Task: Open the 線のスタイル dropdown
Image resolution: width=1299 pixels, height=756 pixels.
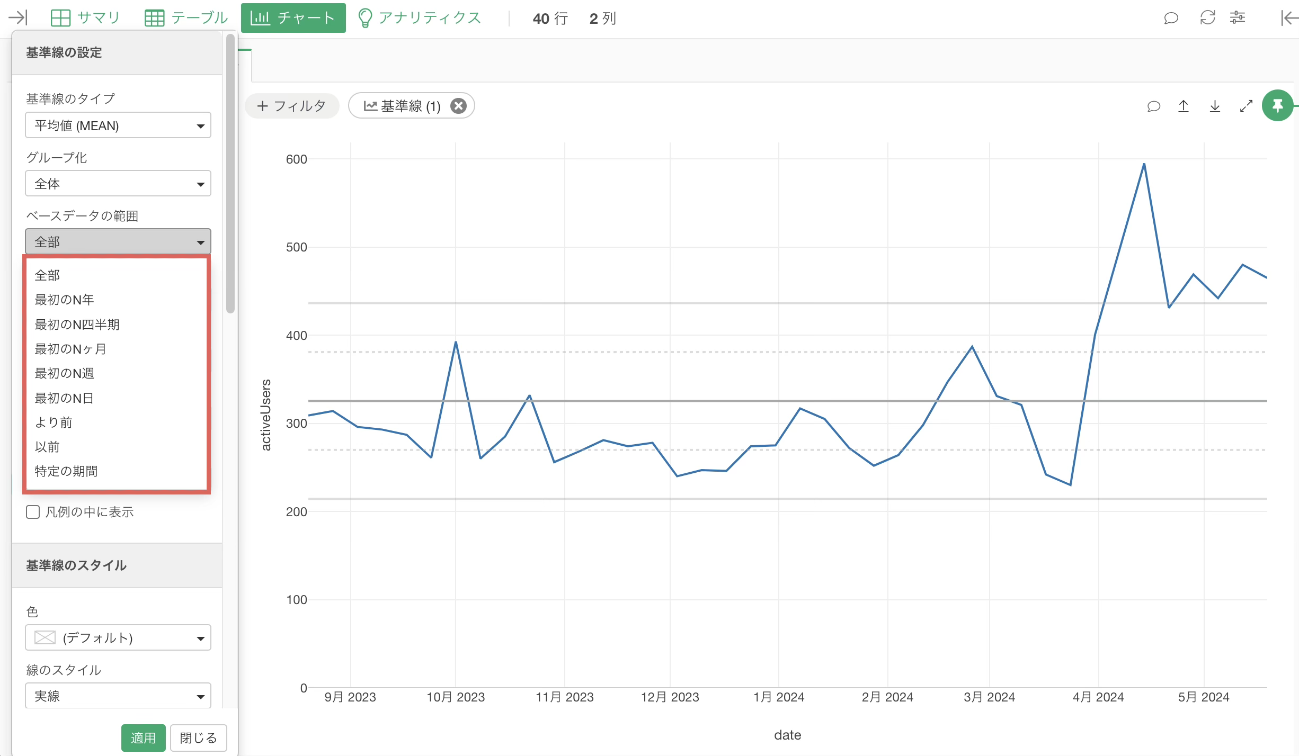Action: (118, 696)
